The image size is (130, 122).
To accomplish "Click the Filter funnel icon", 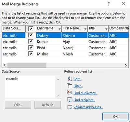I will [70, 86].
